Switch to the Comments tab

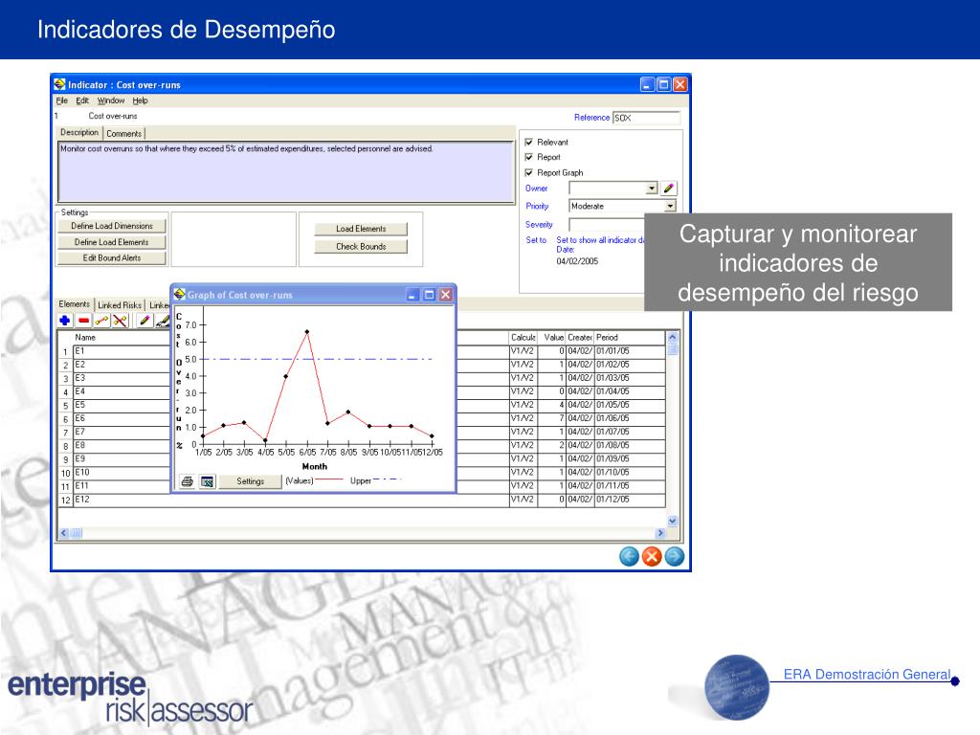[123, 134]
